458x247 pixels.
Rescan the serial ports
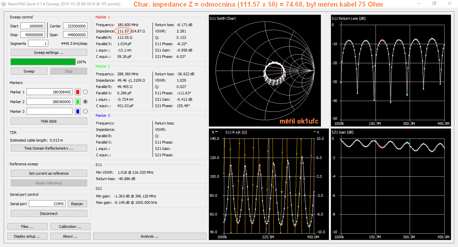coord(77,204)
